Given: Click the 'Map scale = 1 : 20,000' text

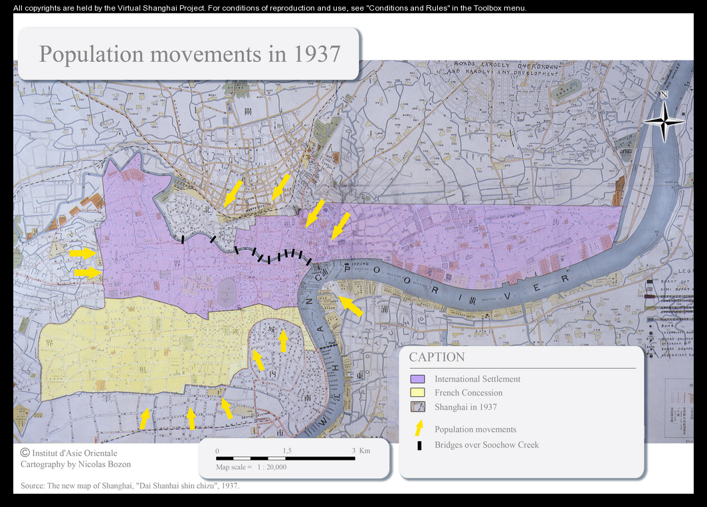Looking at the screenshot, I should pos(251,467).
